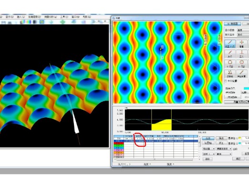Click the cyan line color swatch
The height and width of the screenshot is (187, 249).
(x=246, y=88)
